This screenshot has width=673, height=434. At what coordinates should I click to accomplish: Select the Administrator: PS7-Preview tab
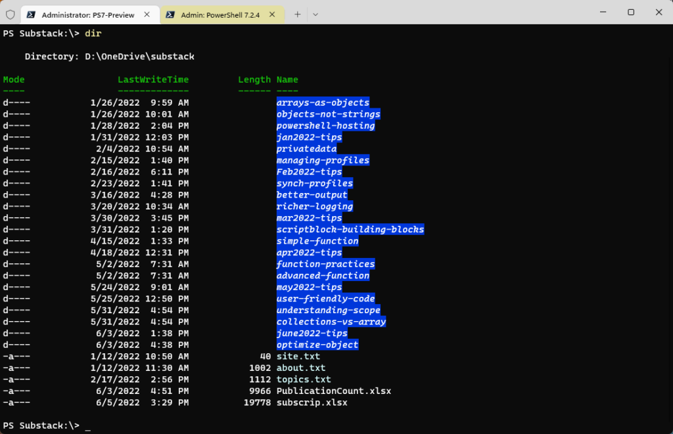tap(89, 14)
